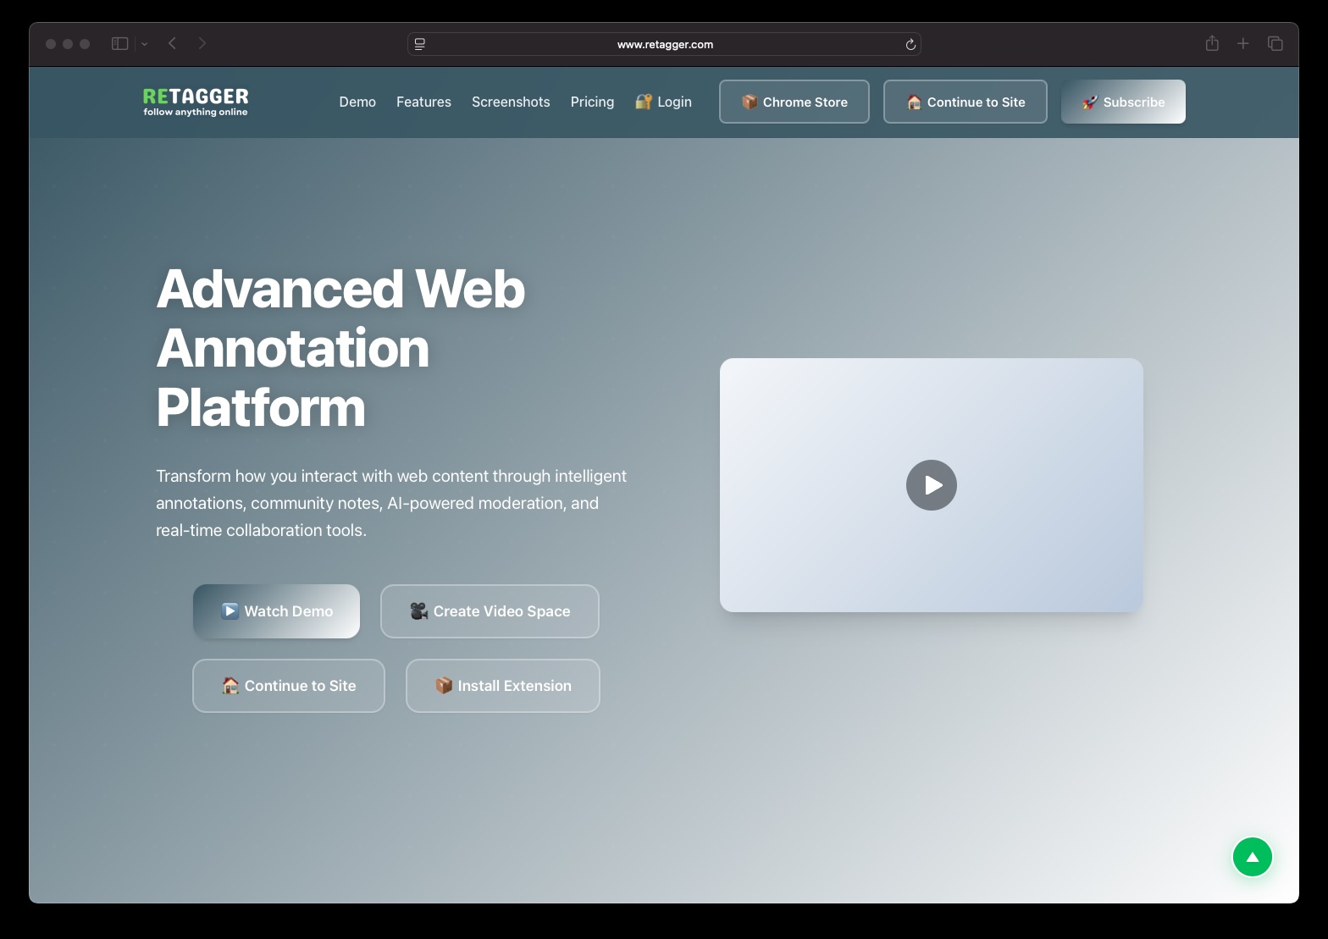Click the Retagger logo in header
The height and width of the screenshot is (939, 1328).
tap(196, 102)
